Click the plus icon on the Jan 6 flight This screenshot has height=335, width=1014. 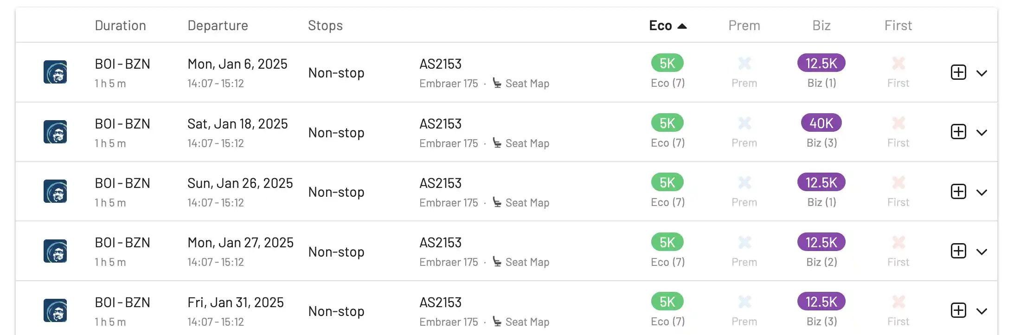click(x=958, y=72)
